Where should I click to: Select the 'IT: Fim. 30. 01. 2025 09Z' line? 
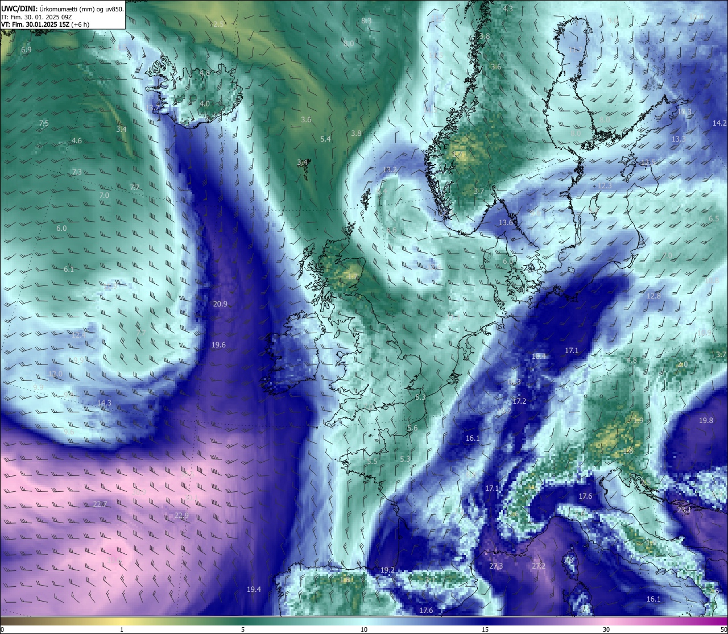coord(36,17)
